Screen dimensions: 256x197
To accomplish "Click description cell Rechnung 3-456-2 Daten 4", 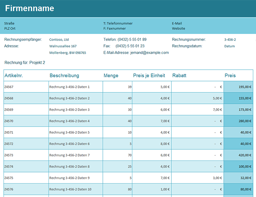I will coord(69,121).
